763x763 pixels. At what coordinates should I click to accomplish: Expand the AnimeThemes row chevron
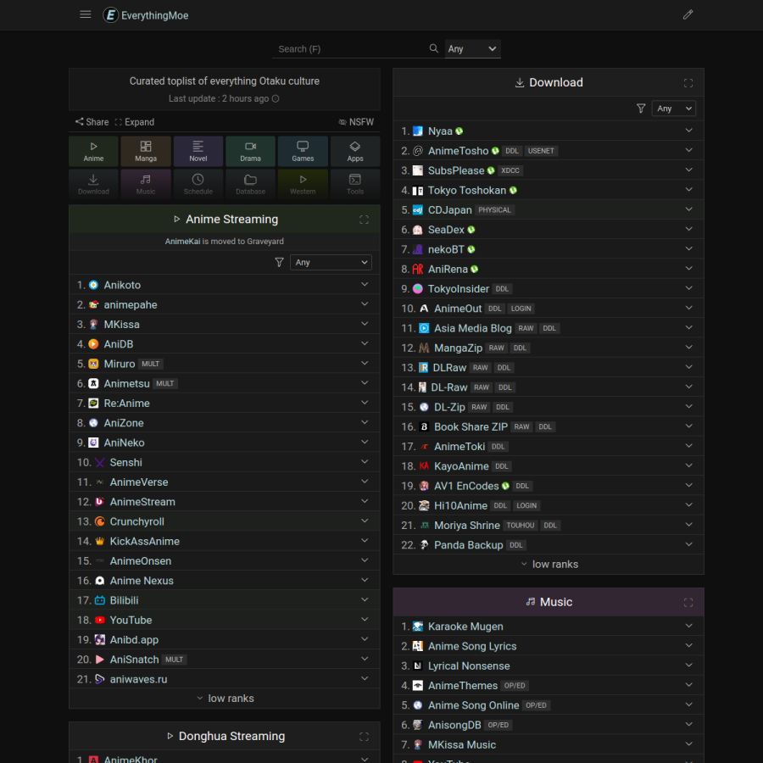(688, 685)
